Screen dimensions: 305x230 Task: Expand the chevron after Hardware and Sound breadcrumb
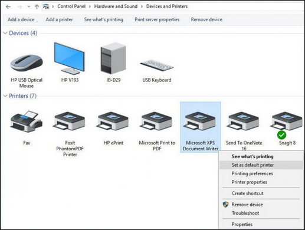click(142, 6)
